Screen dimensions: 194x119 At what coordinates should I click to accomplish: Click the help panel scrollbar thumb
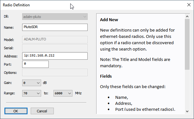coord(187,44)
